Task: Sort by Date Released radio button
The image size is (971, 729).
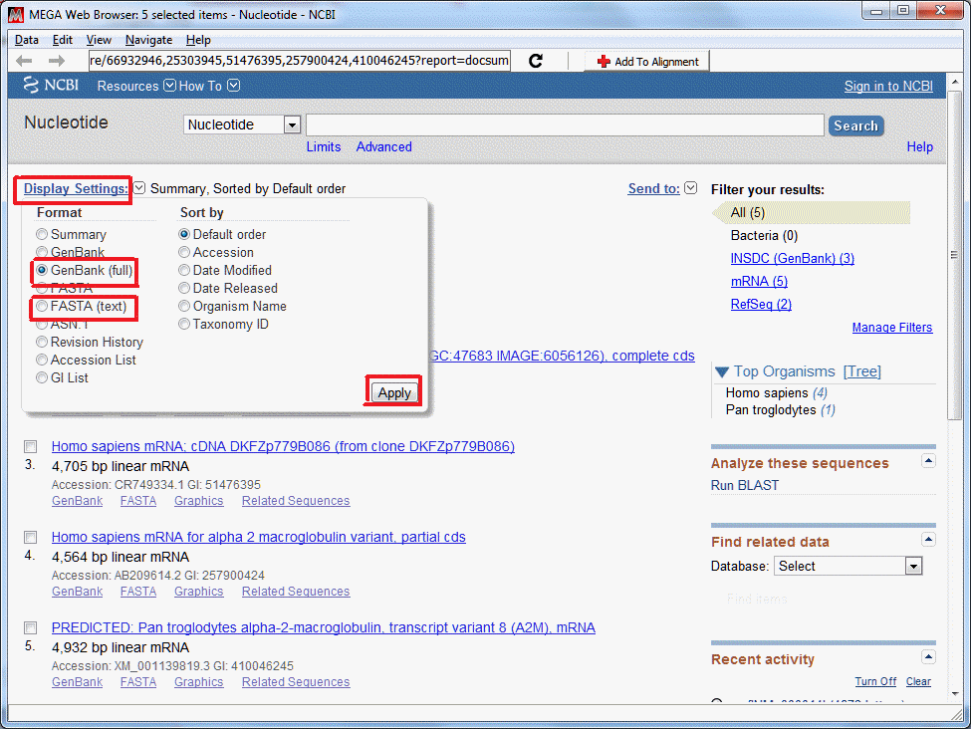Action: tap(184, 288)
